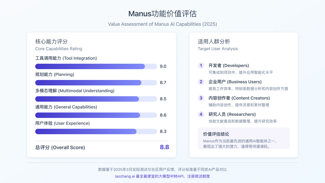Click the "Core Capabilities Rating" subheading
This screenshot has height=183, width=325.
pos(59,49)
